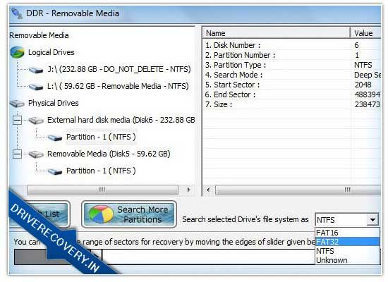Click the '6. End Sector :' row
This screenshot has height=282, width=388.
291,94
